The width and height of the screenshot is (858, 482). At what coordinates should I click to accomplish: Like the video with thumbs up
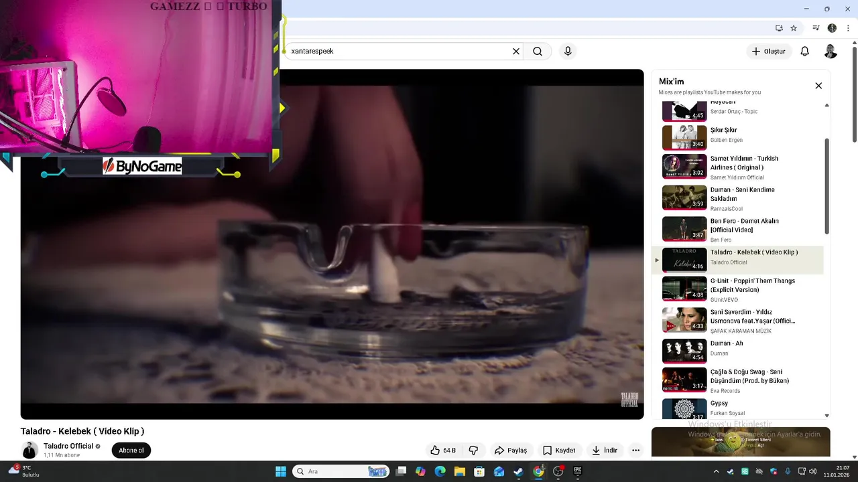443,451
